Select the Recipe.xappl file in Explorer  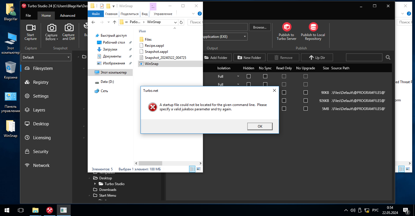[154, 45]
